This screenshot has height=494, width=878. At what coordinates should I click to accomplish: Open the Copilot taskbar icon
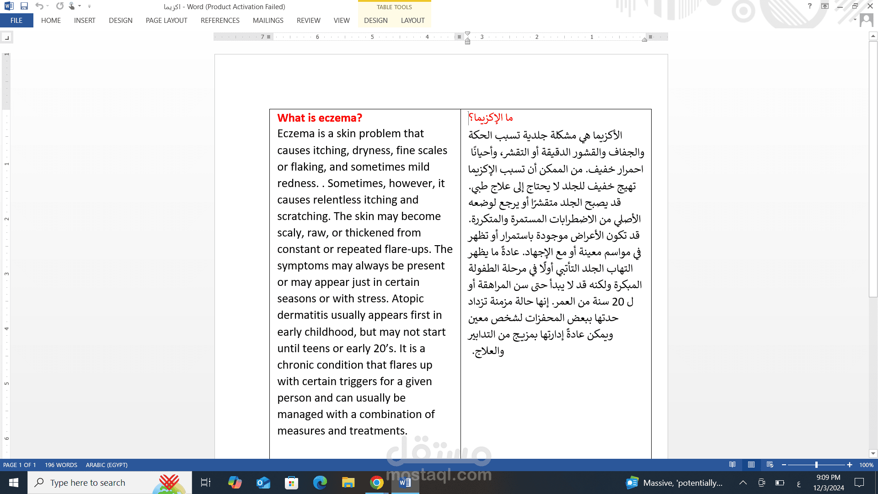tap(235, 483)
